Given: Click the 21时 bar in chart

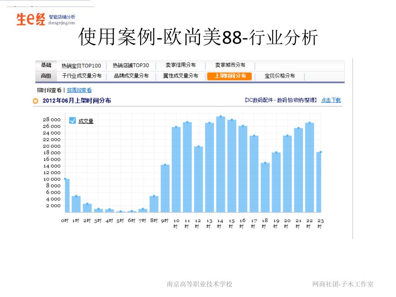Looking at the screenshot, I should 298,170.
